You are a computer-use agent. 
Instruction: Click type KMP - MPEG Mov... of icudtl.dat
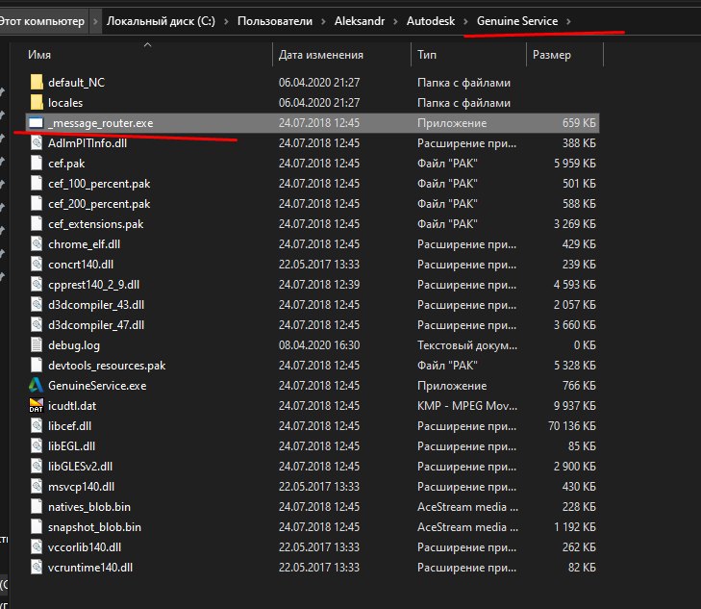click(x=467, y=406)
